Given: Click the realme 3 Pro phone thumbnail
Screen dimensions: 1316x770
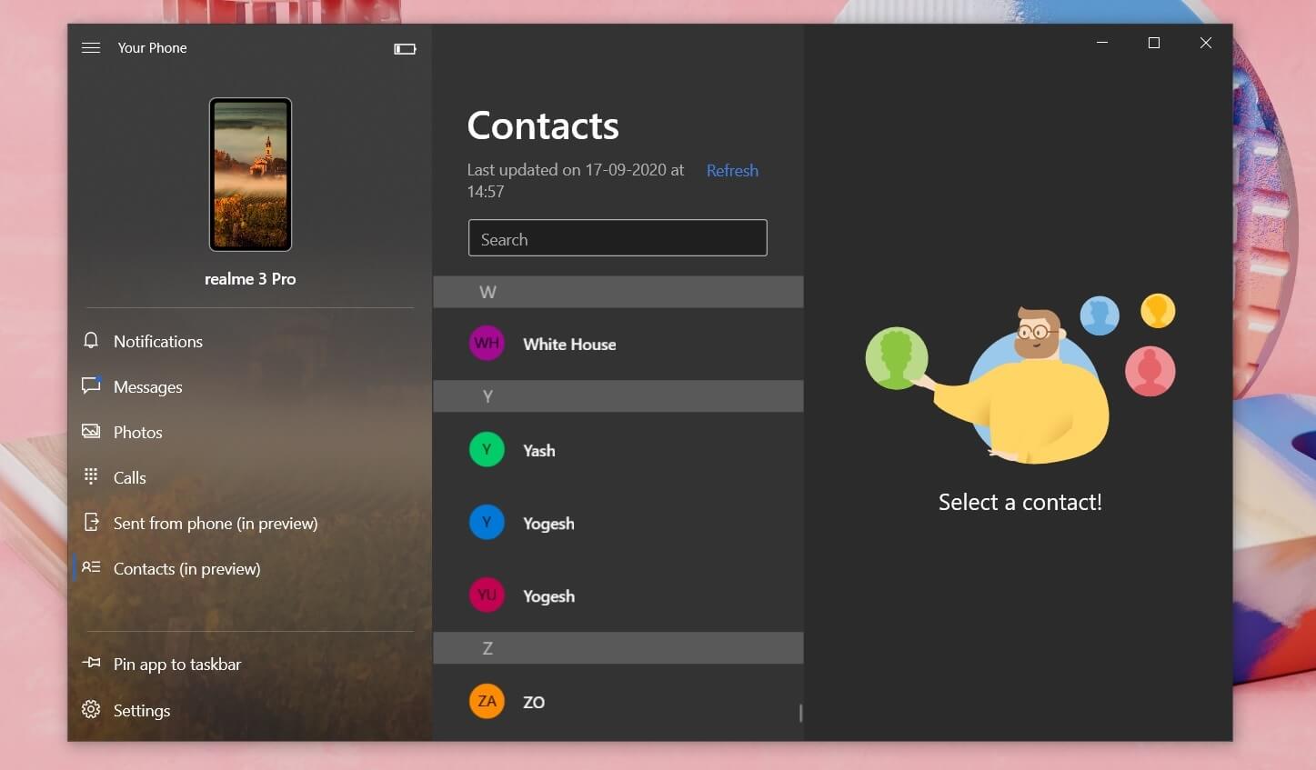Looking at the screenshot, I should click(250, 175).
